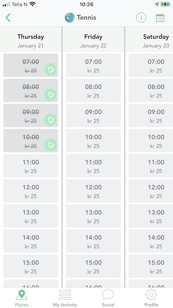Open the calendar date picker icon
173x308 pixels.
pyautogui.click(x=160, y=18)
